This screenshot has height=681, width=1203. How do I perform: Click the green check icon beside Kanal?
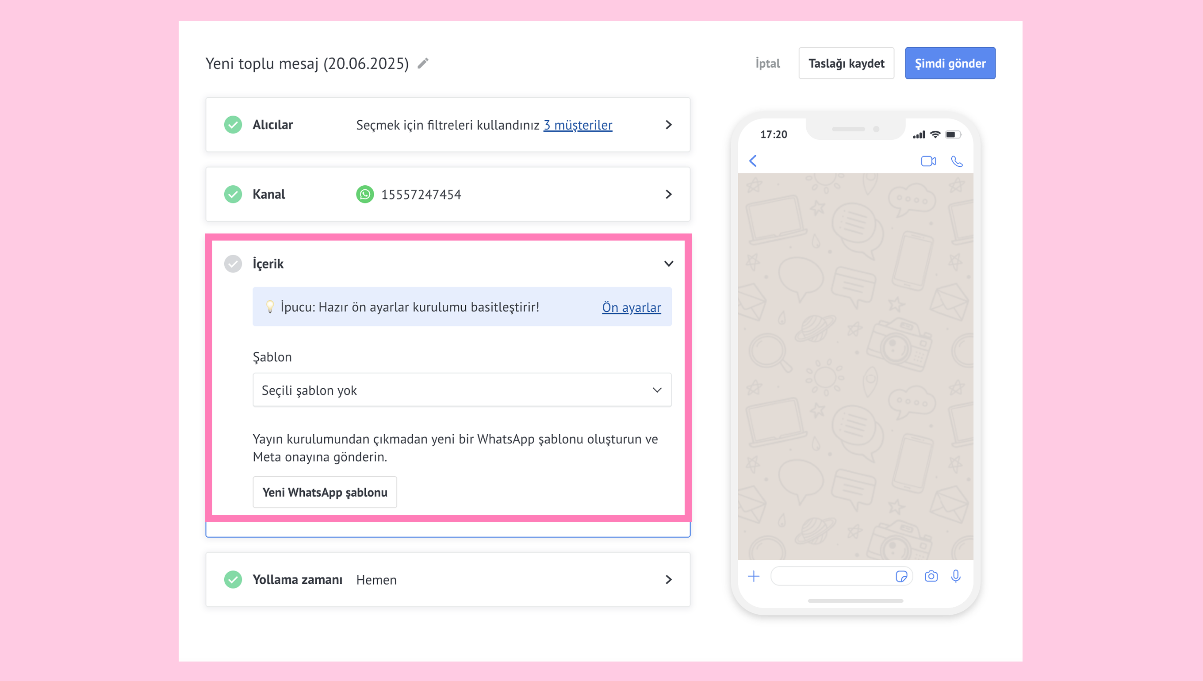point(233,194)
